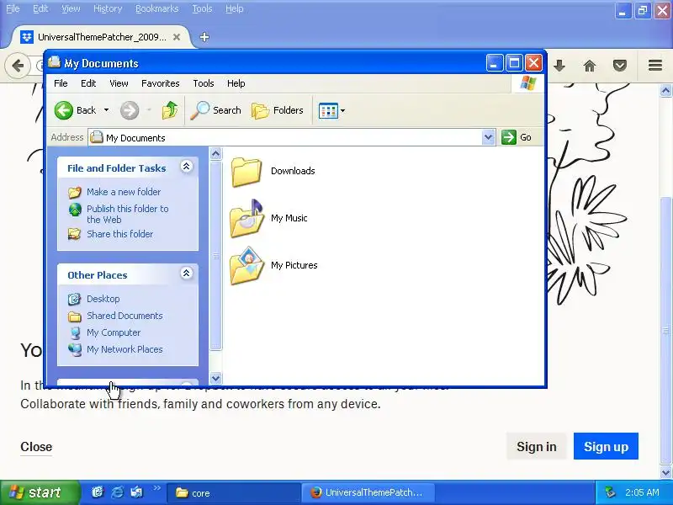This screenshot has width=673, height=505.
Task: Click the Pocket icon in Firefox
Action: (620, 66)
